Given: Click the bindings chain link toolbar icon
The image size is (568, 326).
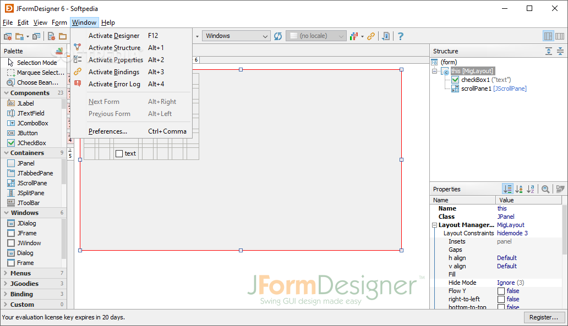Looking at the screenshot, I should [370, 36].
